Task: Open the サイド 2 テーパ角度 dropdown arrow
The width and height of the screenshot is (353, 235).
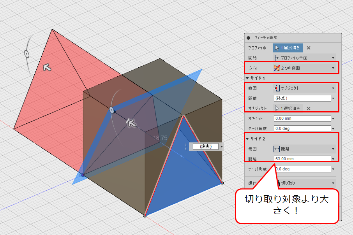Action: (x=334, y=169)
